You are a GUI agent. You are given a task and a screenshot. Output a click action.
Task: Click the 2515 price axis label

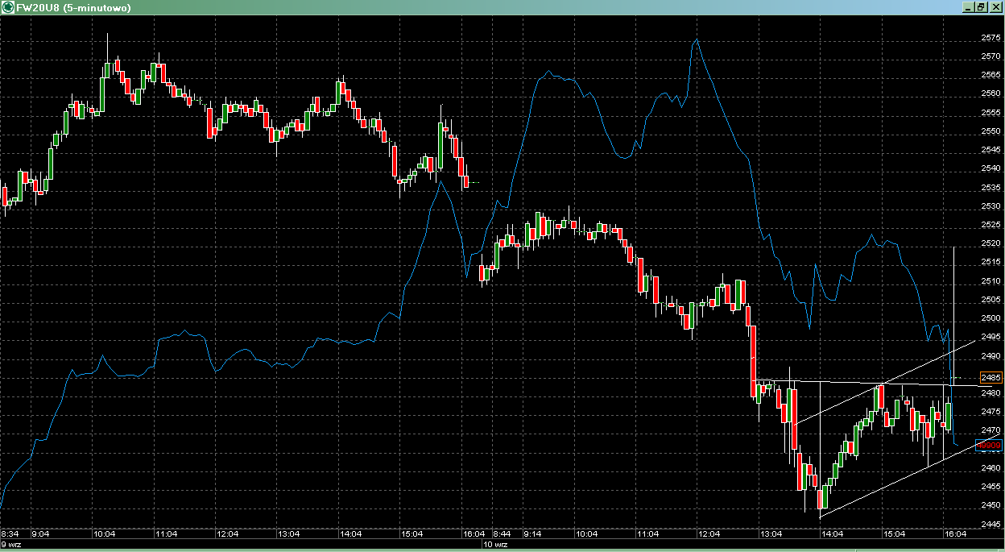[x=991, y=262]
